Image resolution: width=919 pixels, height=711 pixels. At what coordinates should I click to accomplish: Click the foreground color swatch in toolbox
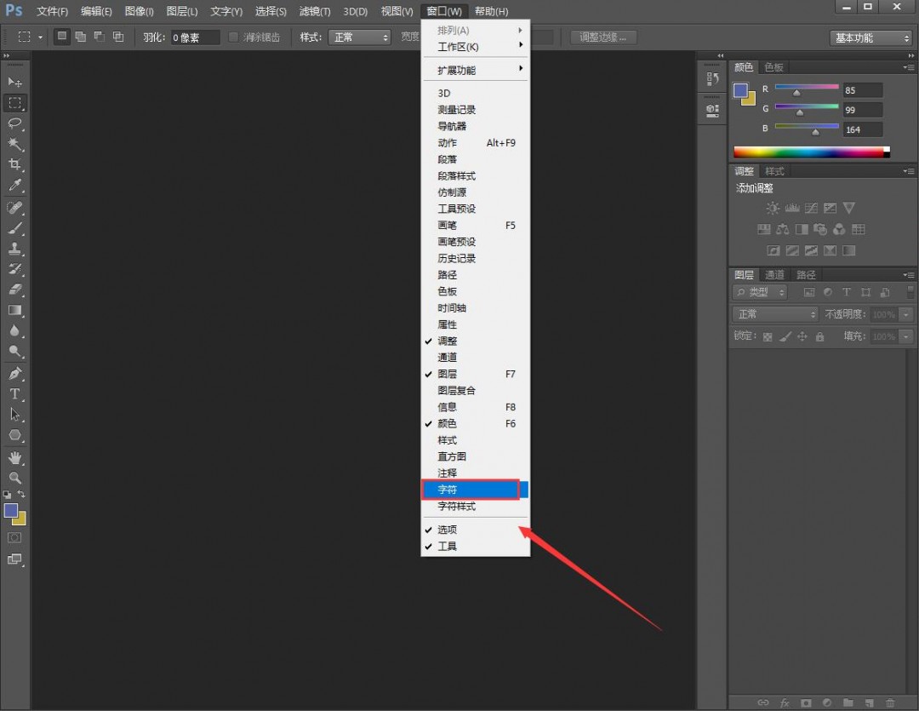(x=11, y=511)
